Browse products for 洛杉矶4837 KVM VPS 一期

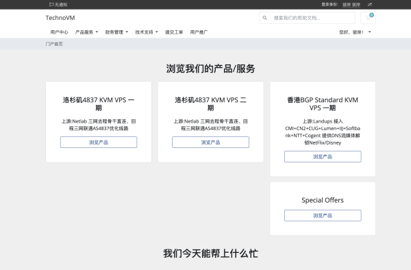(99, 142)
